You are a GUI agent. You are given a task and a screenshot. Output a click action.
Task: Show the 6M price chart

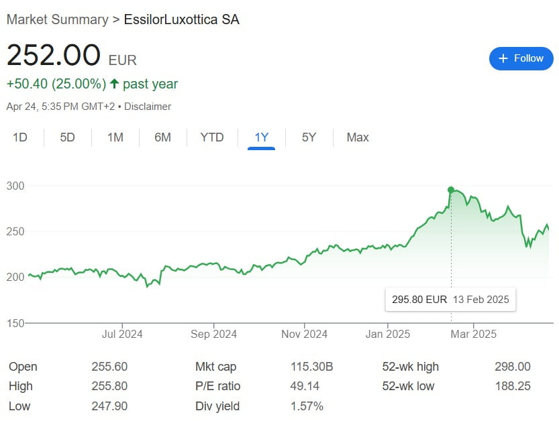tap(162, 137)
